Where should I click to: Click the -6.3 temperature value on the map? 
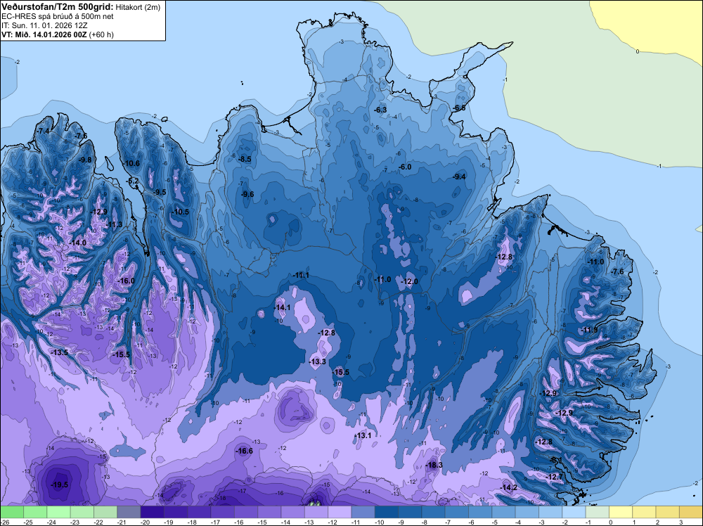point(380,110)
